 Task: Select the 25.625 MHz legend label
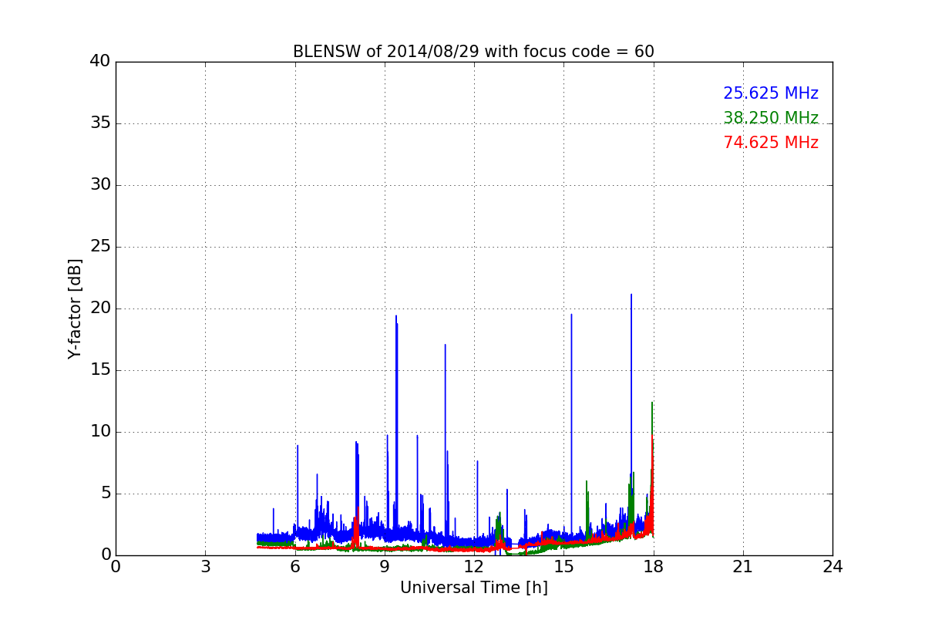[x=771, y=93]
